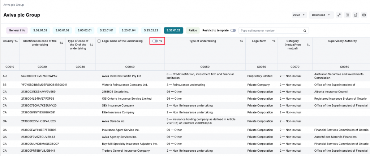Viewport: 370px width, 156px height.
Task: Sort the Legal form column
Action: tap(273, 41)
